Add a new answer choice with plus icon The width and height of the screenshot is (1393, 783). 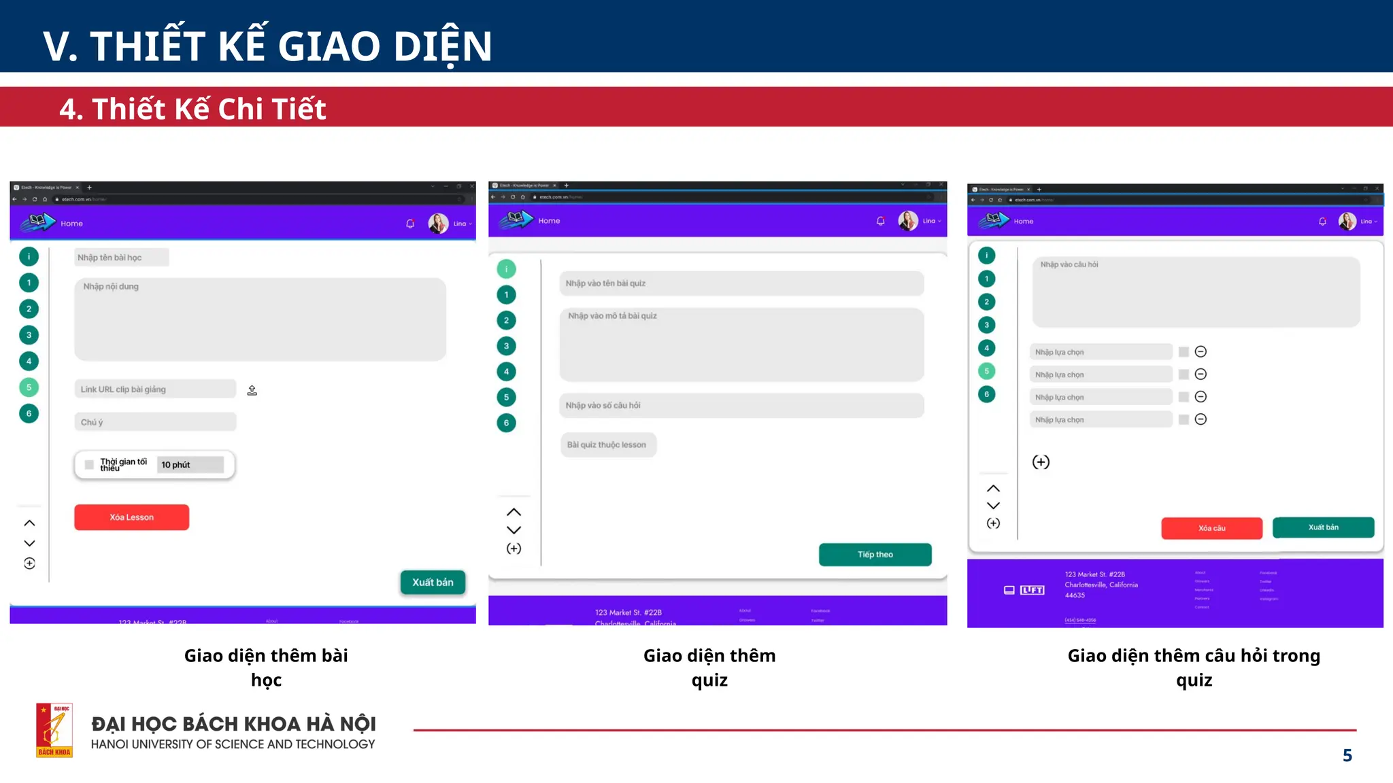1041,462
